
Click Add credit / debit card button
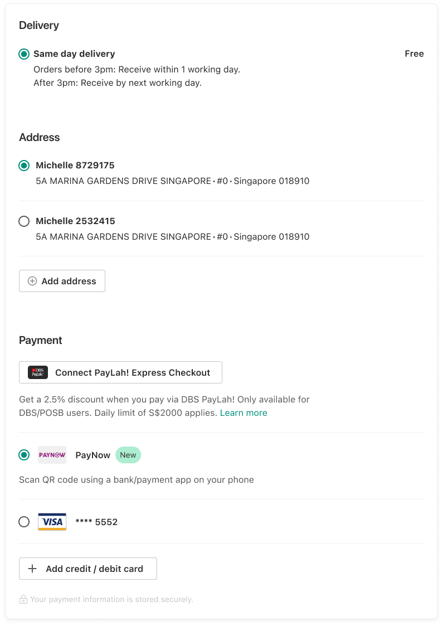pyautogui.click(x=88, y=569)
